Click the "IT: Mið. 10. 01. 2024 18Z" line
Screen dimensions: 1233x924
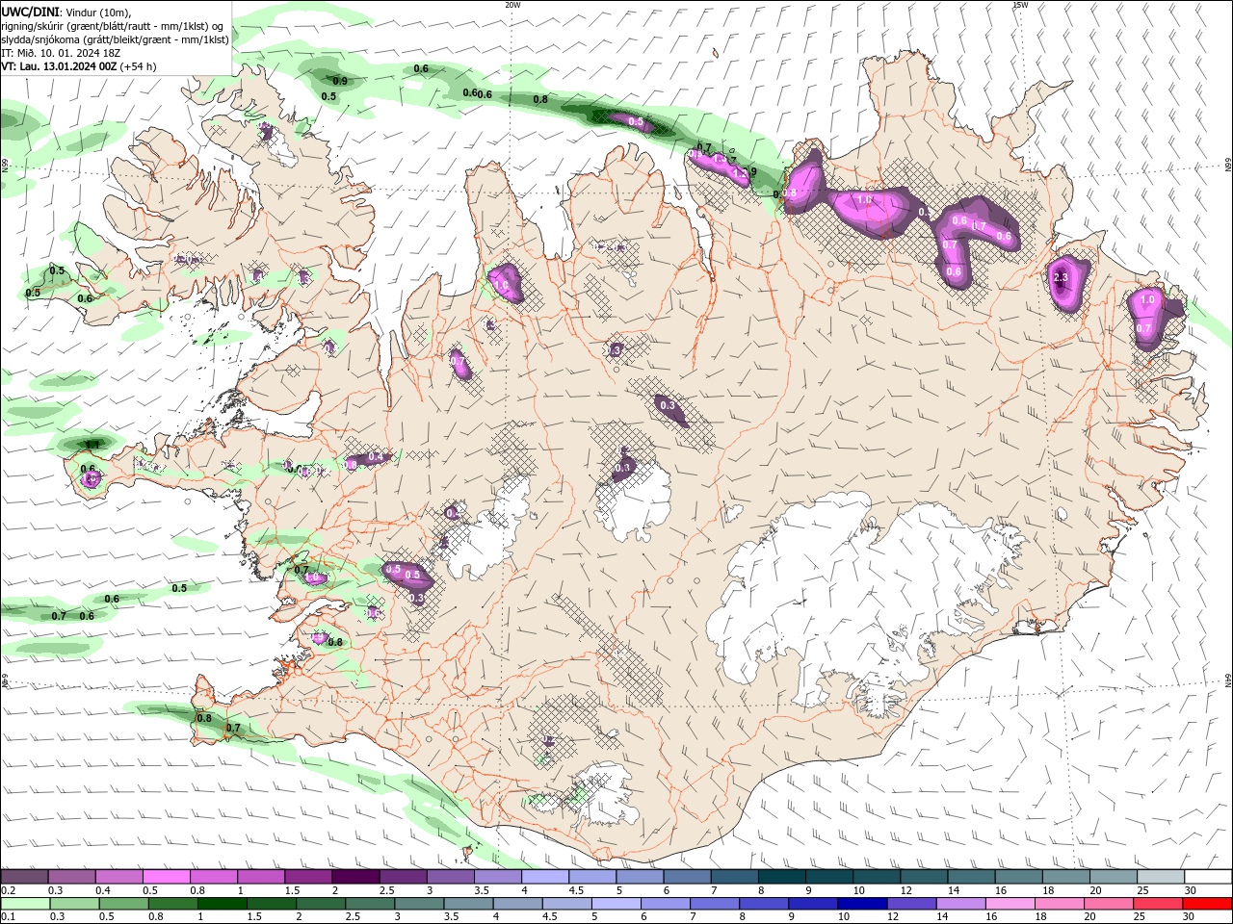point(61,53)
